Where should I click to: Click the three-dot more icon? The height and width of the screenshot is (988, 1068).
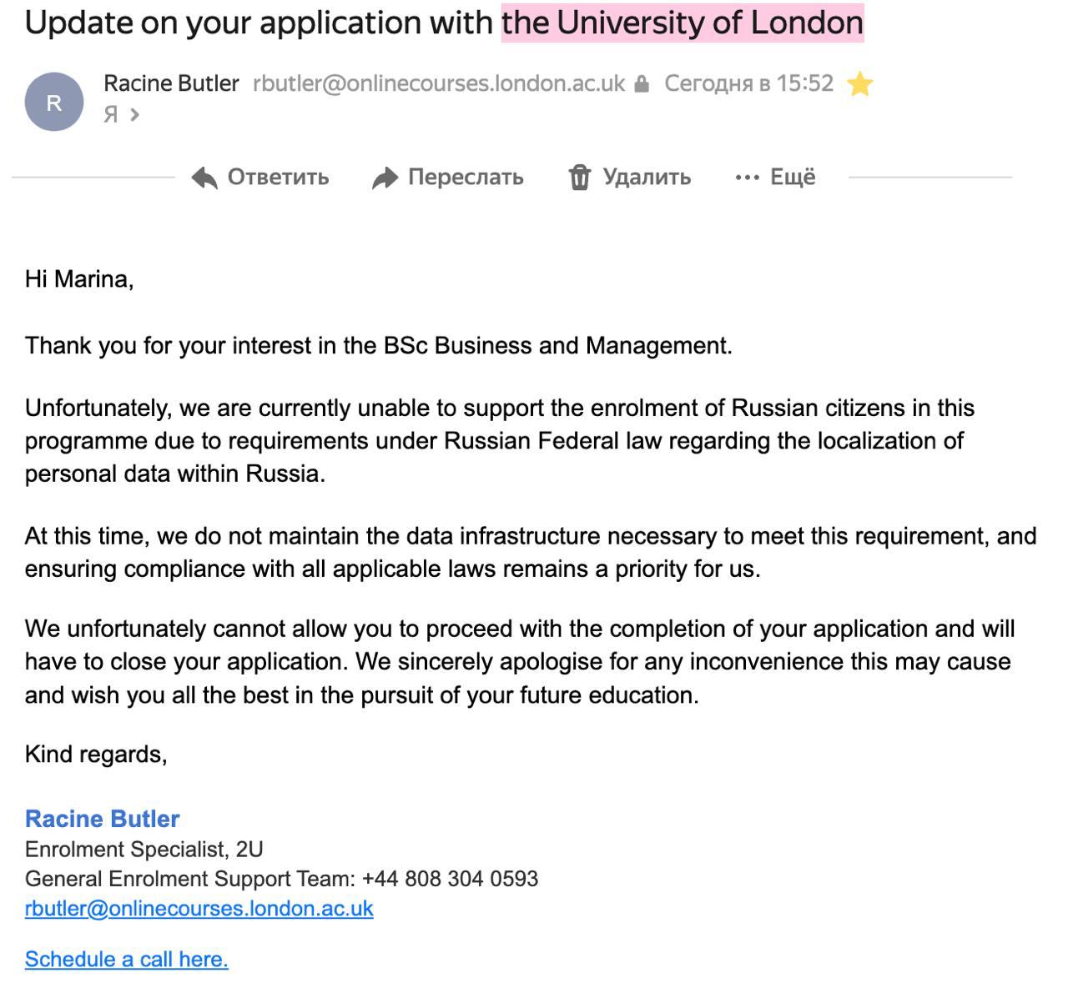(x=747, y=178)
